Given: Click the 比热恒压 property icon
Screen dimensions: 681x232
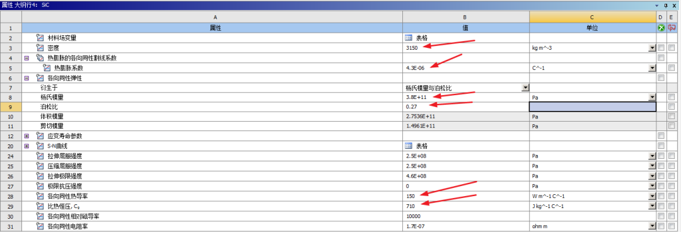Looking at the screenshot, I should (40, 206).
